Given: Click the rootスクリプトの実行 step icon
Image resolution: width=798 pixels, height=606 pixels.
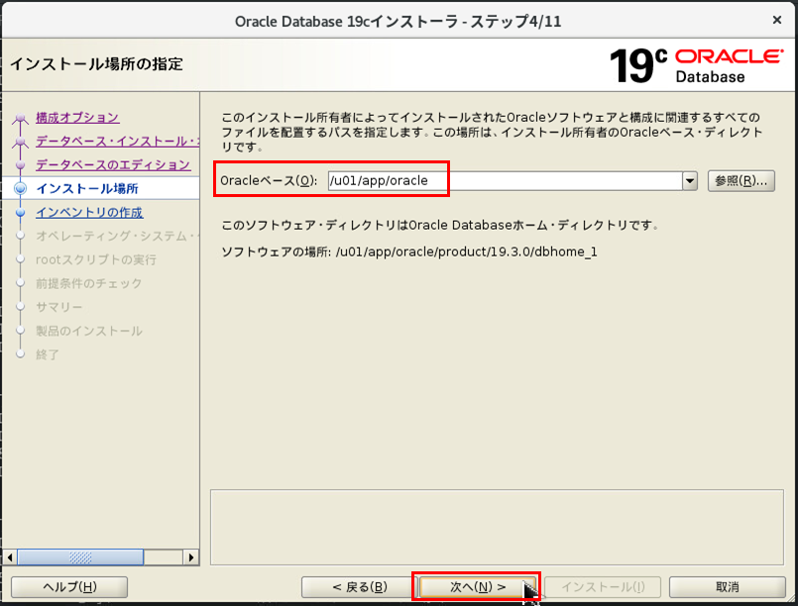Looking at the screenshot, I should (20, 259).
